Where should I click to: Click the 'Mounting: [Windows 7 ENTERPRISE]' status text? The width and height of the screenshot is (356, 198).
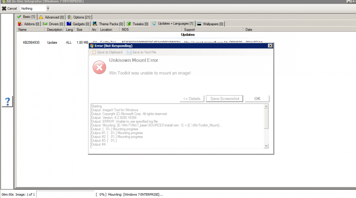[x=136, y=194]
